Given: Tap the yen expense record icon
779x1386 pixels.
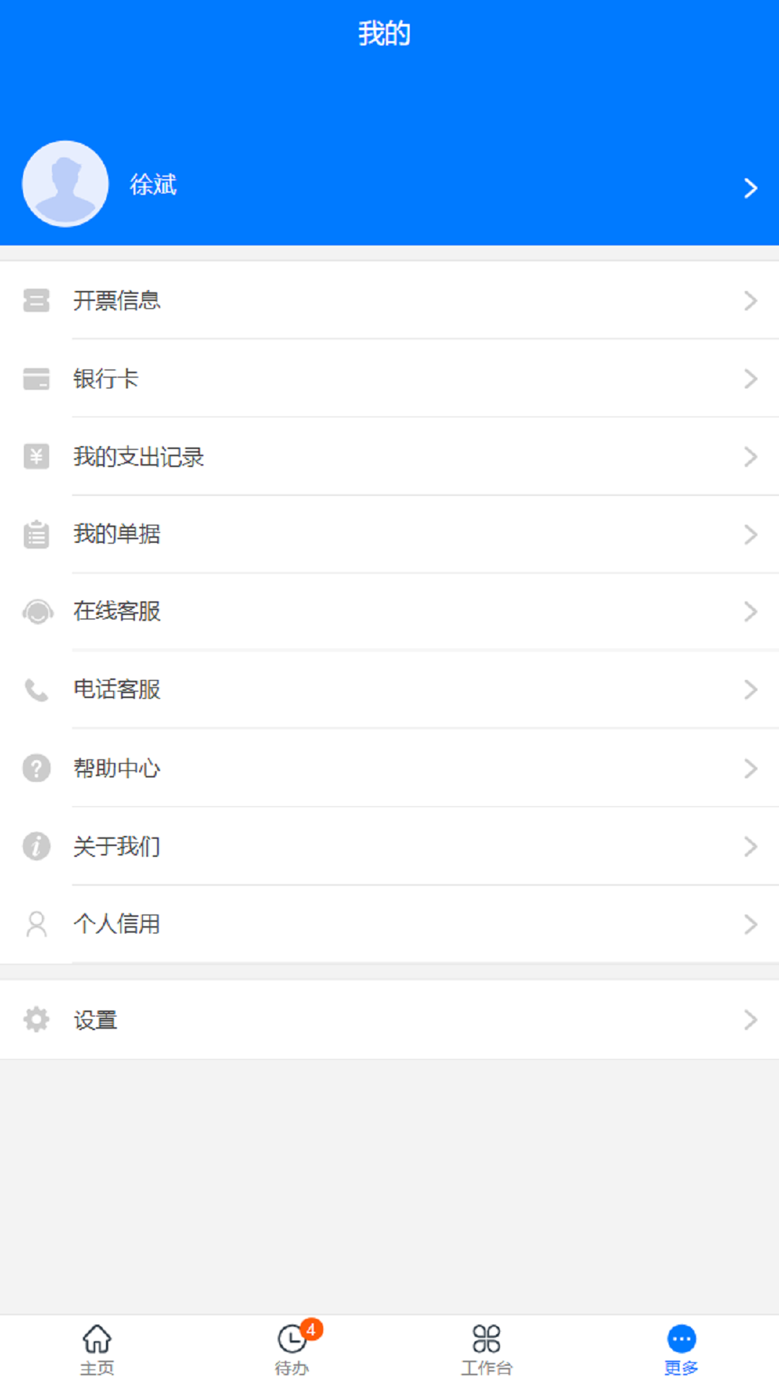Looking at the screenshot, I should (36, 456).
